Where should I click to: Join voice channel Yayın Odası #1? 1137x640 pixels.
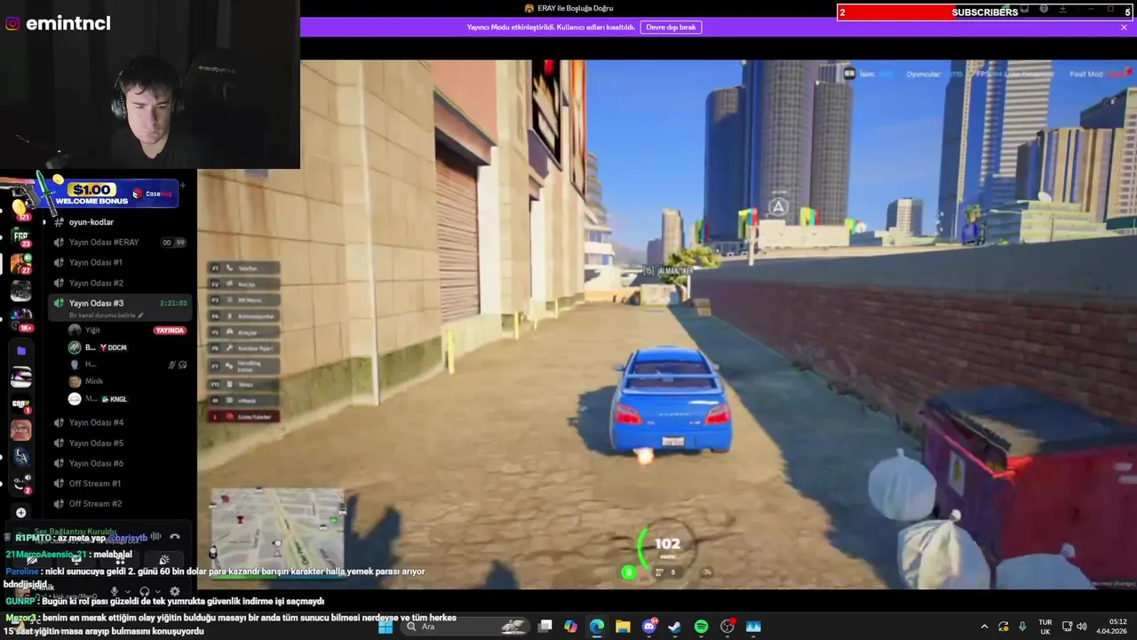tap(119, 263)
